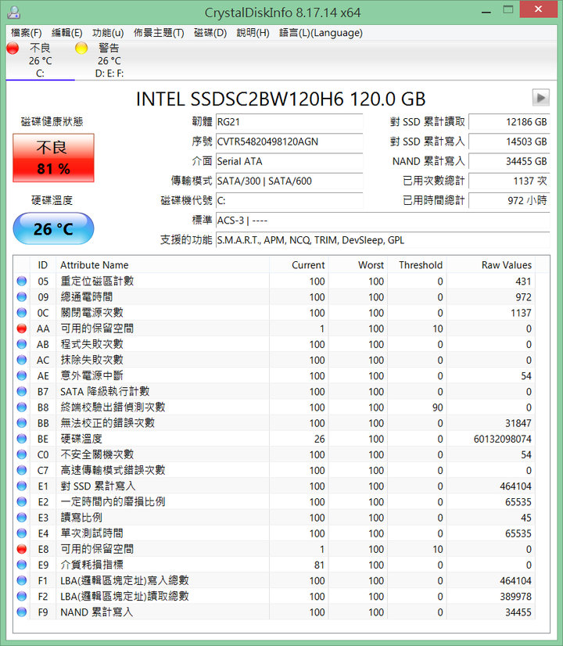Screen dimensions: 563x646
Task: Click the red 不良 81 % health status button
Action: click(53, 158)
